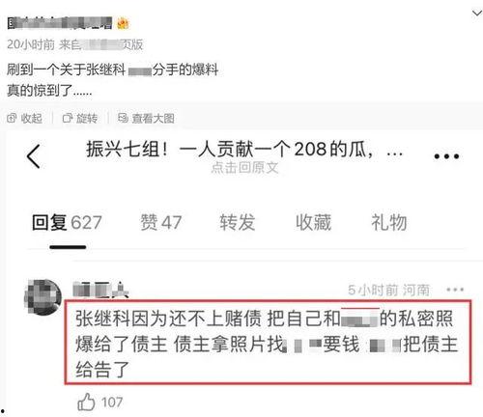Open the three-dot menu beside the thread title
The height and width of the screenshot is (417, 483).
click(x=446, y=156)
